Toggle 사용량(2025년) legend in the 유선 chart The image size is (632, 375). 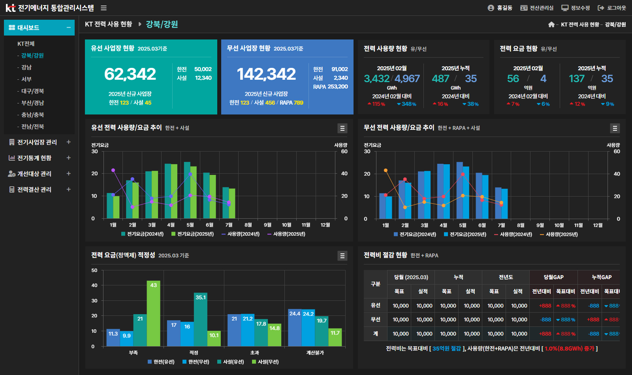point(286,234)
